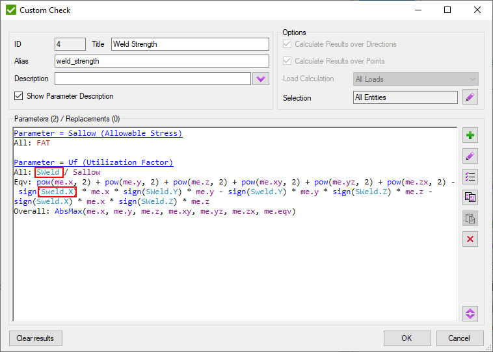Viewport: 493px width, 352px height.
Task: Click the Clear results button
Action: coord(36,338)
